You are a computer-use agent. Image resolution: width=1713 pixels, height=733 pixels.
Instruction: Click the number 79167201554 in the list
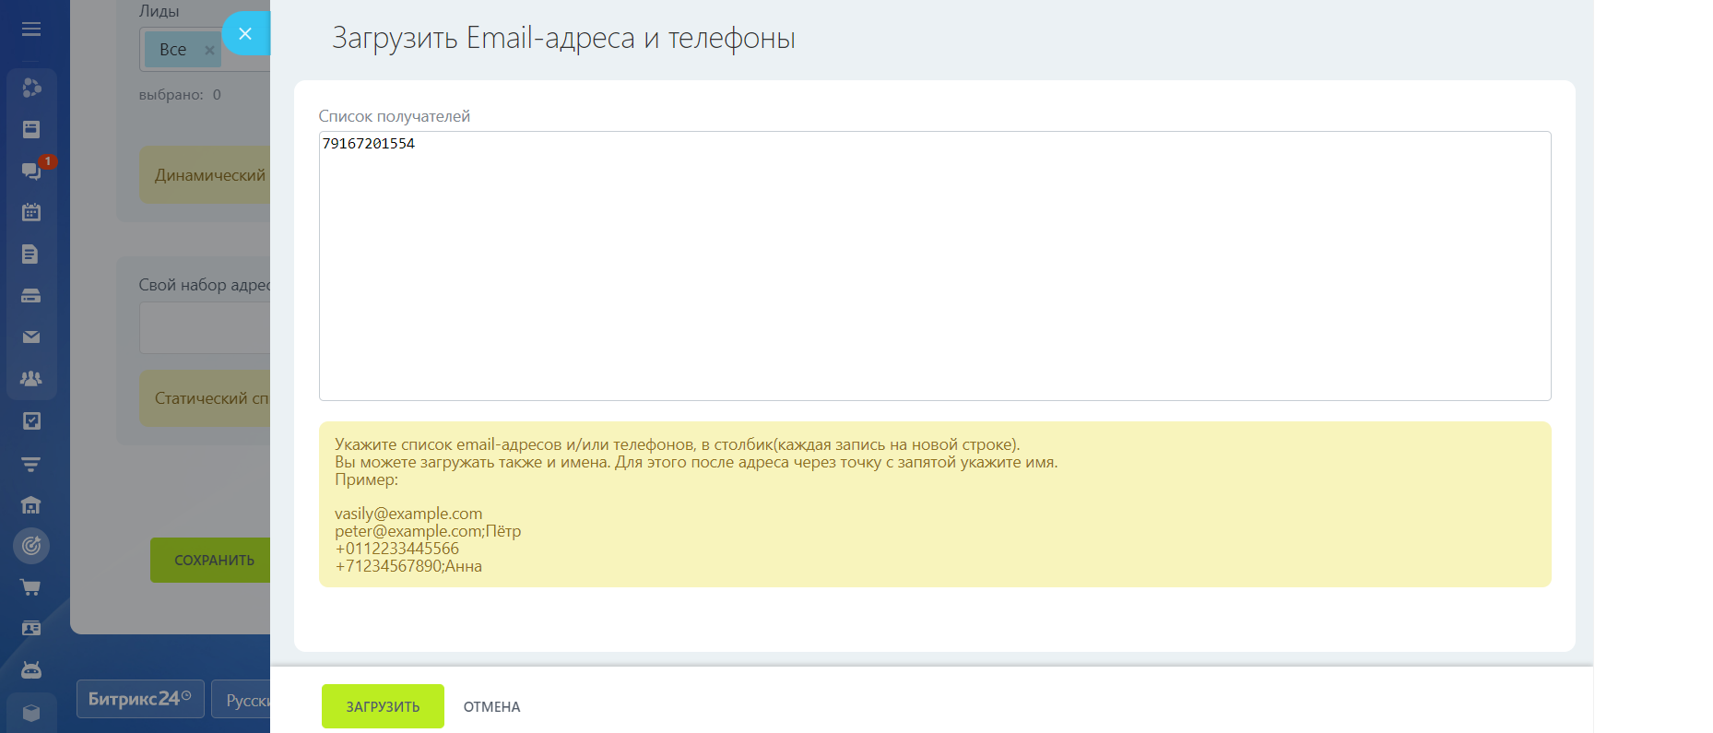(x=369, y=144)
